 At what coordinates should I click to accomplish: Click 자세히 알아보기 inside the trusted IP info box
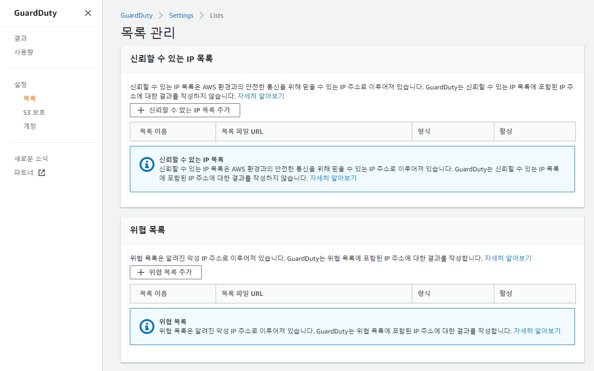click(x=333, y=178)
